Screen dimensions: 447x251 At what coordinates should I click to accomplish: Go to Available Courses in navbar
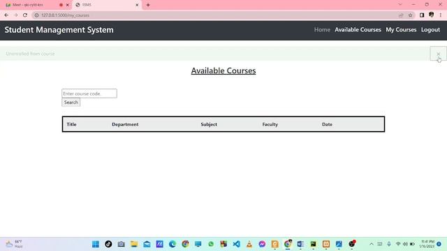[x=358, y=29]
